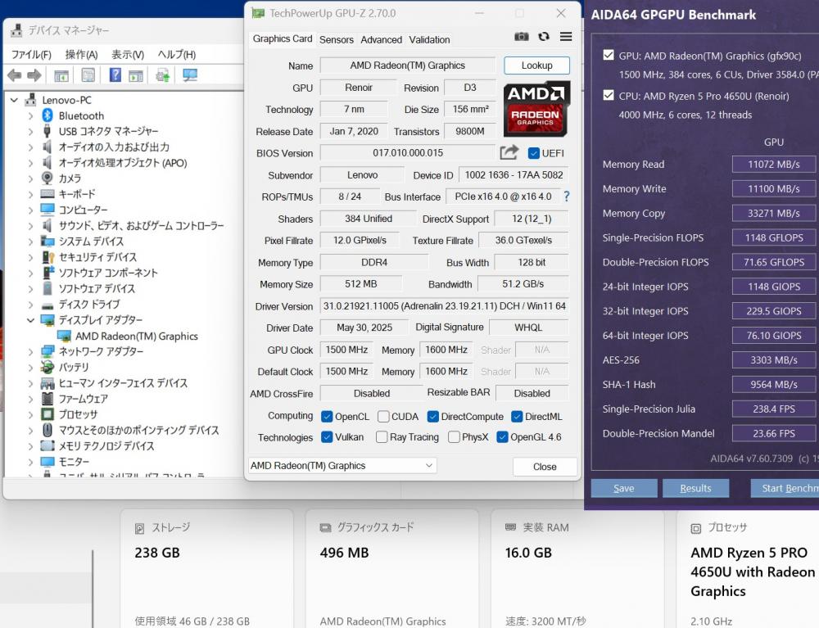This screenshot has width=819, height=628.
Task: Collapse the Lenovo-PC root node
Action: click(14, 100)
